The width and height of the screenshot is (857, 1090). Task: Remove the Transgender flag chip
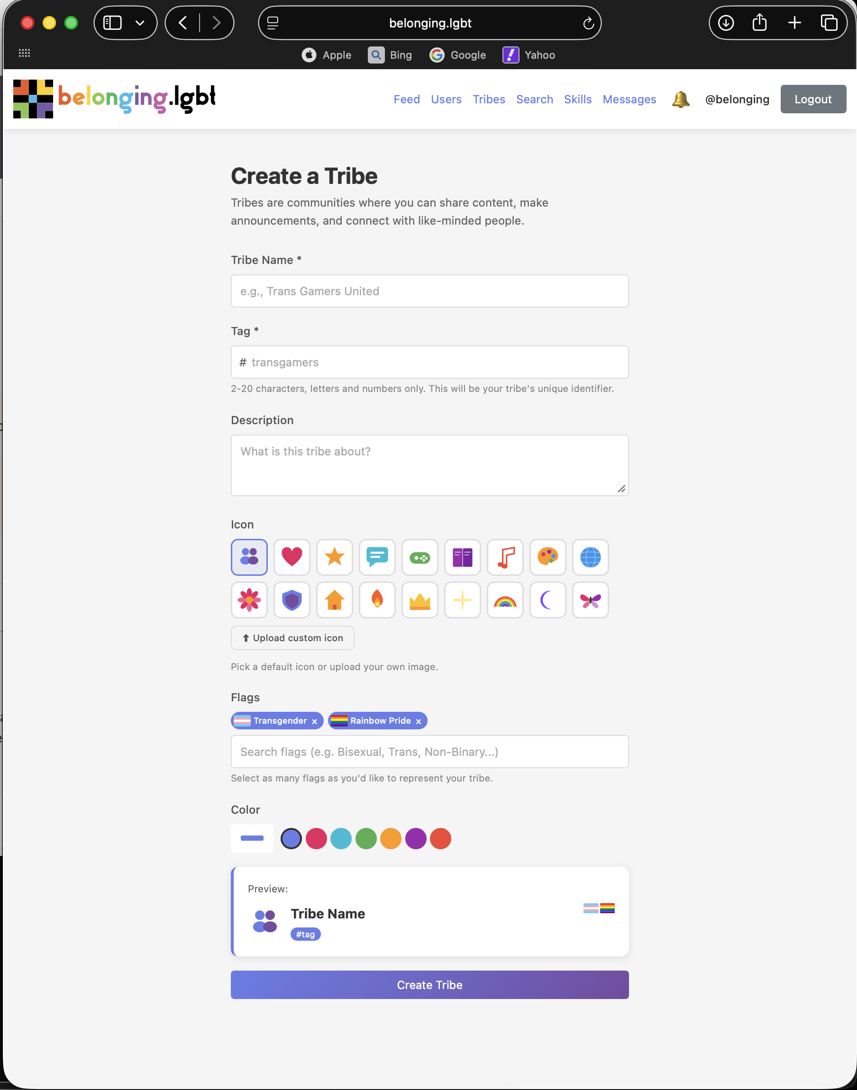(x=315, y=721)
